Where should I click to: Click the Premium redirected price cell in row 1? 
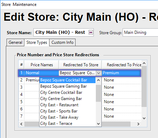[121, 73]
